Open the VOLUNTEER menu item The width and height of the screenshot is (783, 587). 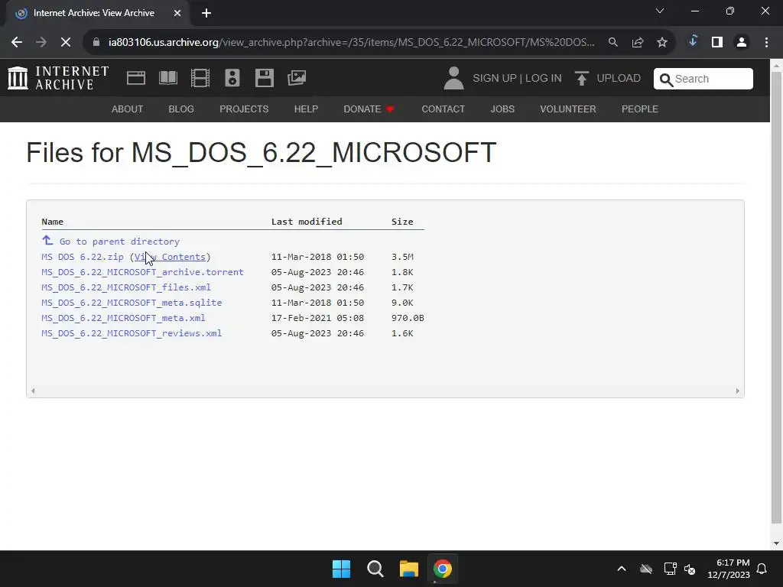(568, 109)
